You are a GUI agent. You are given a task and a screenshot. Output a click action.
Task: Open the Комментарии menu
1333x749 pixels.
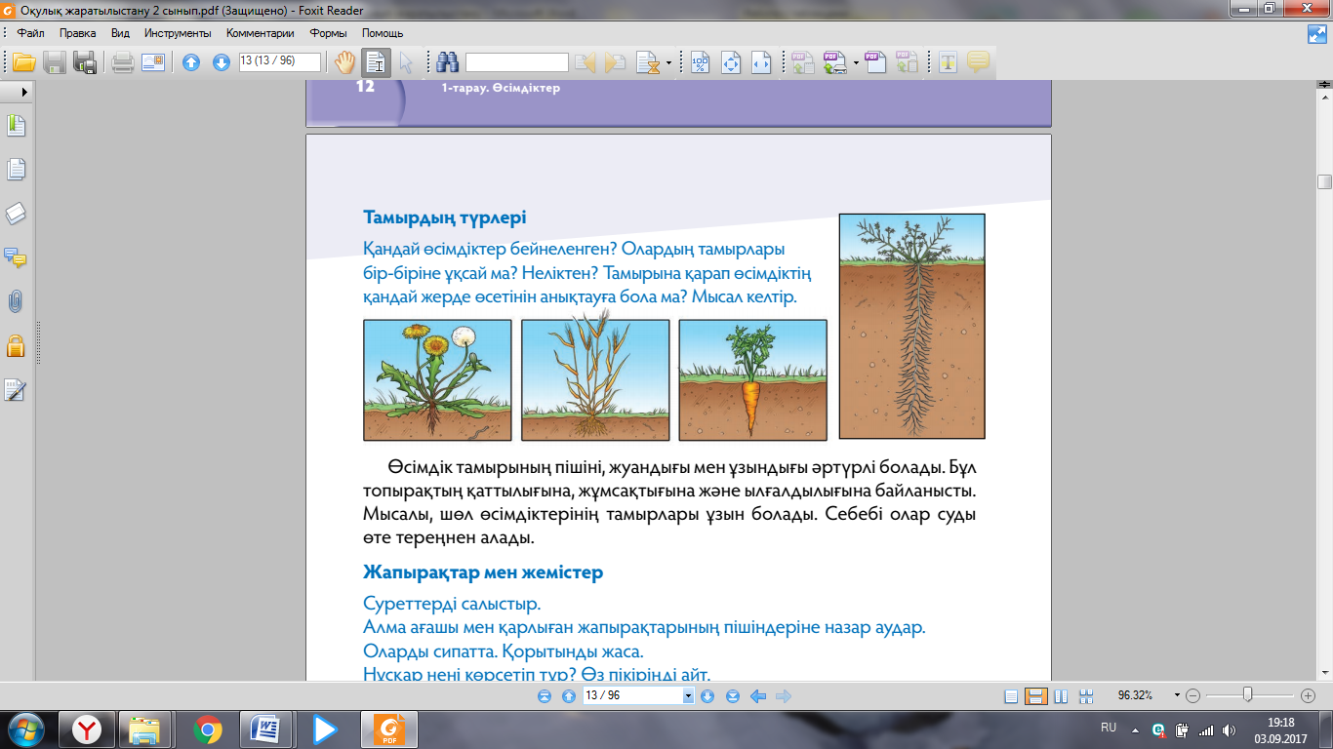click(x=261, y=32)
